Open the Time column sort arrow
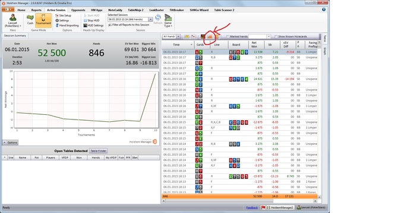416x213 pixels. coord(191,44)
